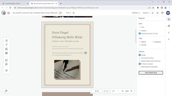The height and width of the screenshot is (96, 172).
Task: Enable Mathematical Typesetting
Action: point(140,67)
